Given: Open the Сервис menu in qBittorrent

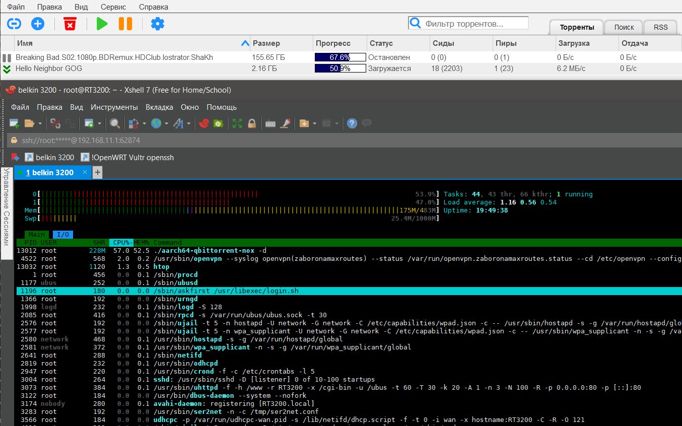Looking at the screenshot, I should tap(113, 7).
